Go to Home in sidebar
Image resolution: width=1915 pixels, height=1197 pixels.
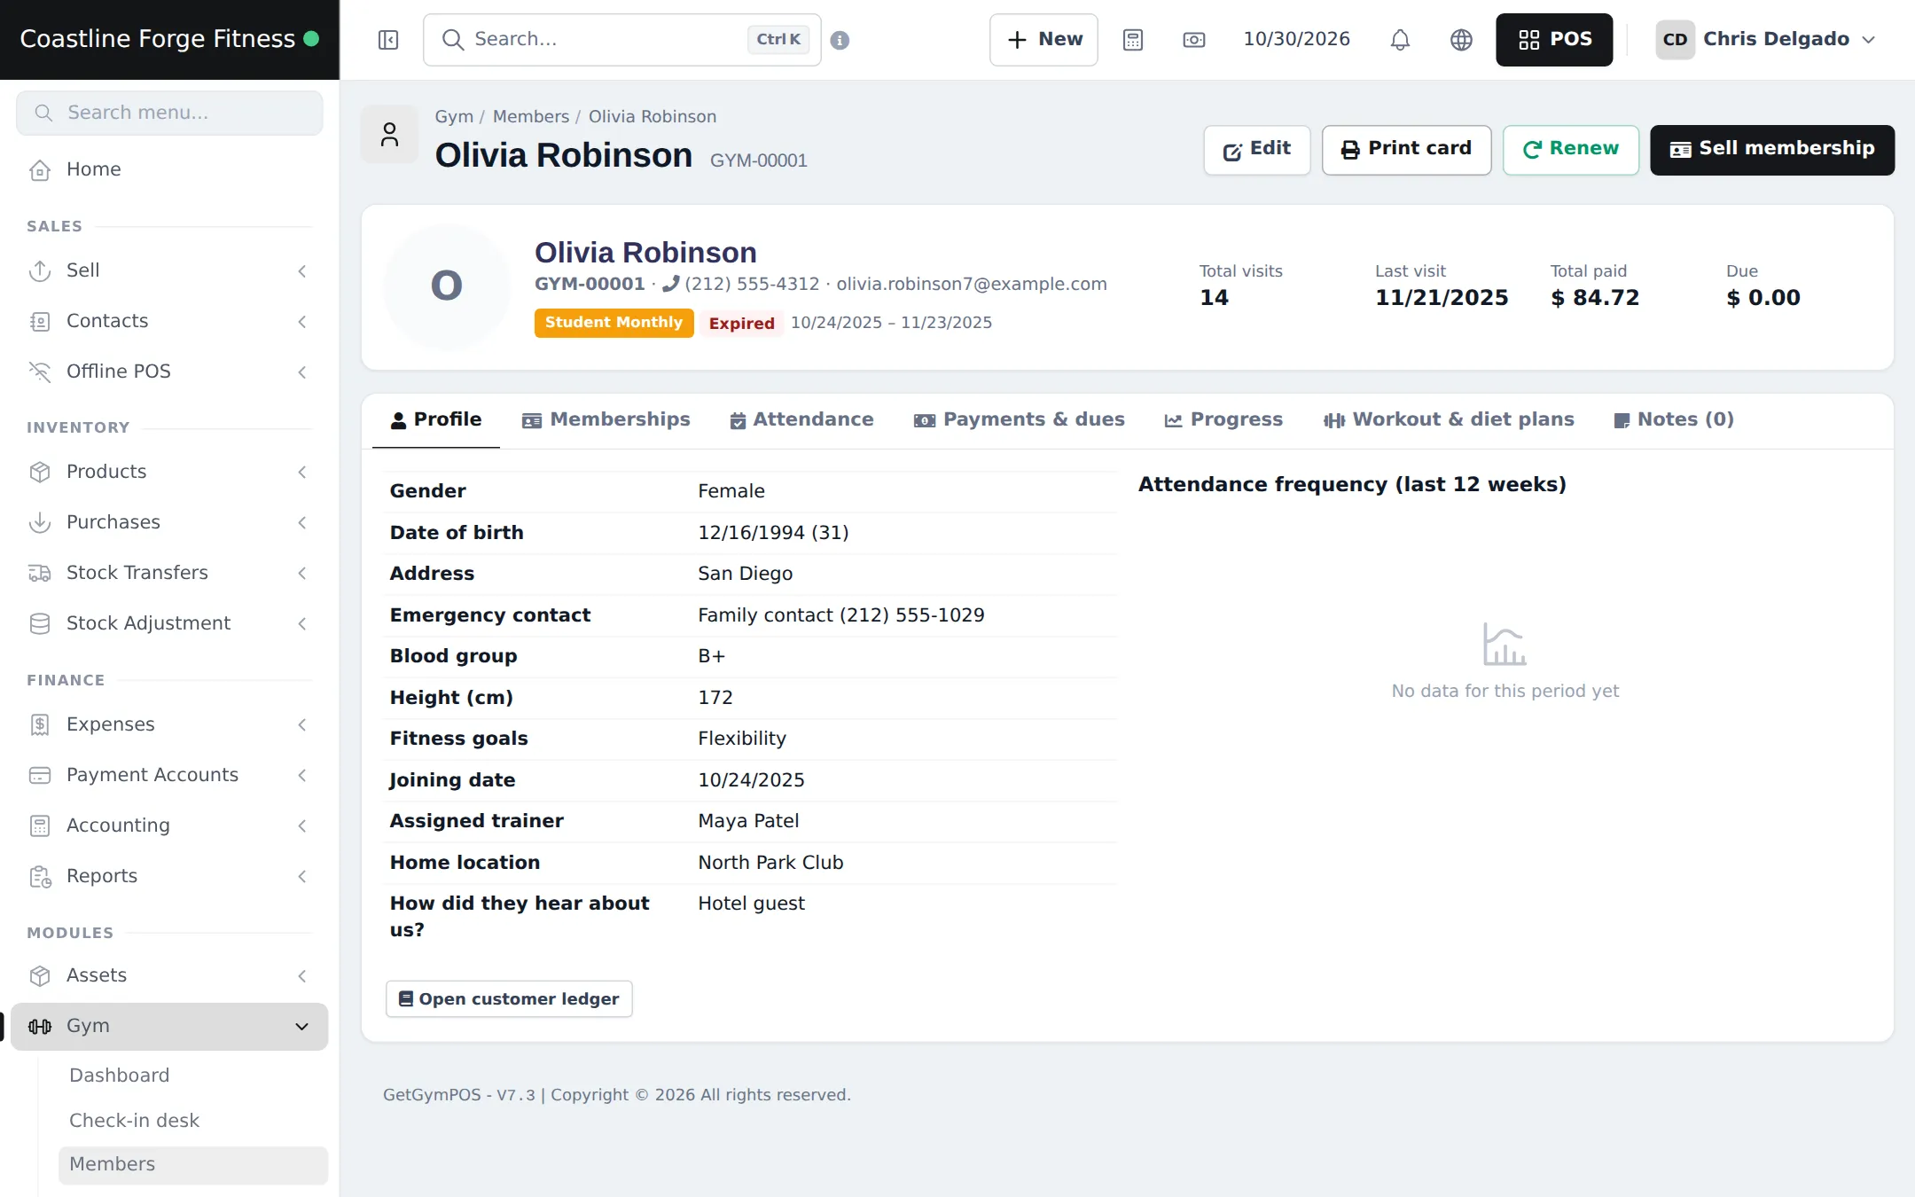pyautogui.click(x=169, y=169)
